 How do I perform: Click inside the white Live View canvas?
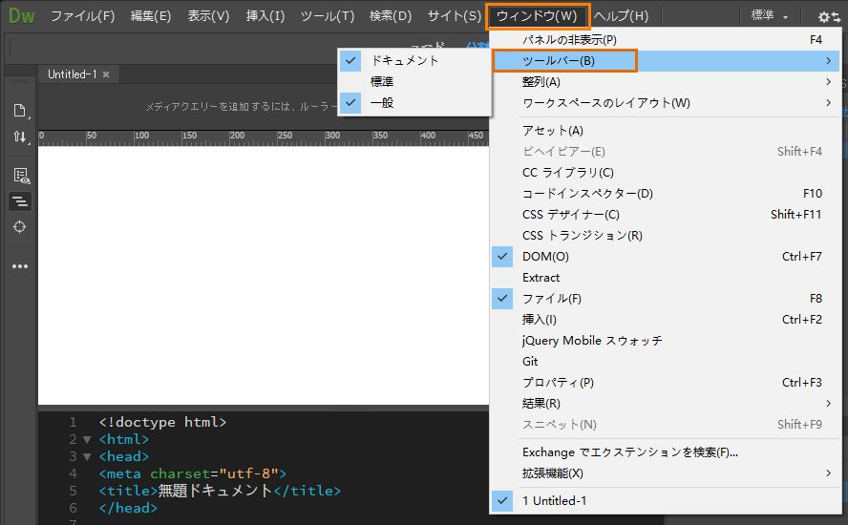pyautogui.click(x=264, y=275)
